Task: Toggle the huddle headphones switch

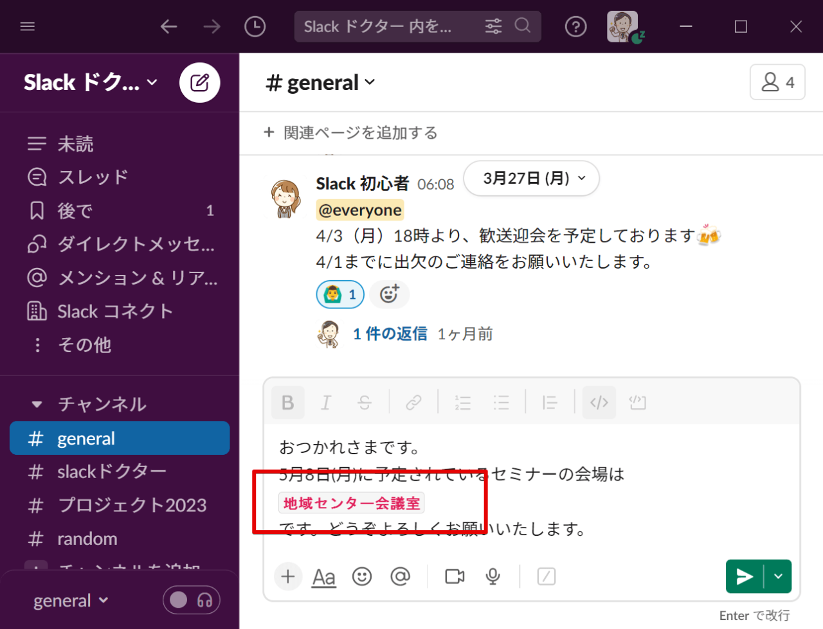Action: click(191, 600)
